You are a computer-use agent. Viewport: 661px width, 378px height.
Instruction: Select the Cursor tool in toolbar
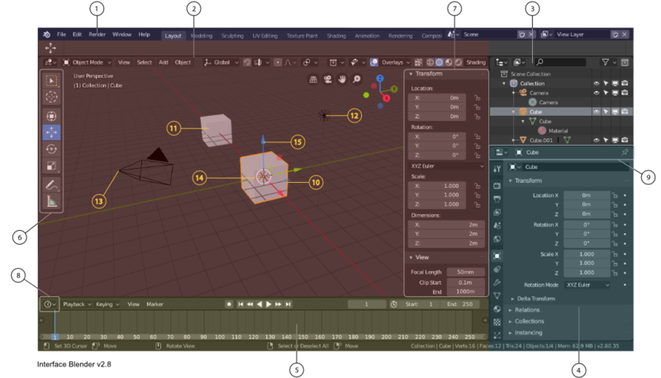51,97
